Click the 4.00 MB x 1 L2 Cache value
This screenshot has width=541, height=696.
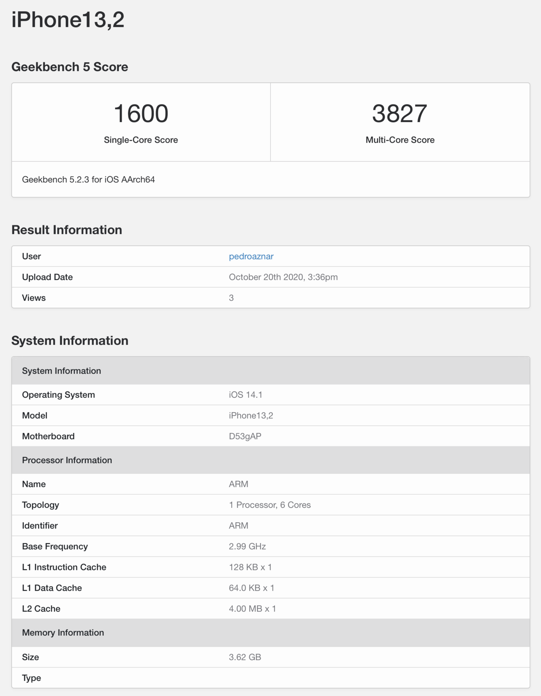coord(252,608)
